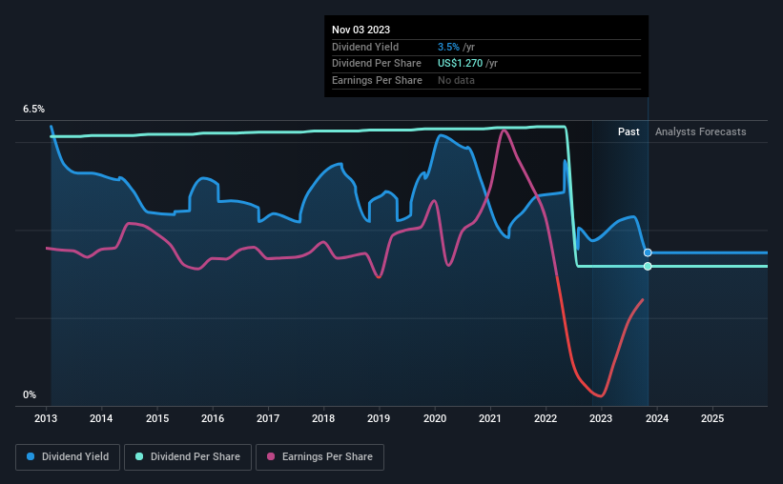This screenshot has height=484, width=783.
Task: Click the pink Earnings Per Share legend dot
Action: [271, 456]
